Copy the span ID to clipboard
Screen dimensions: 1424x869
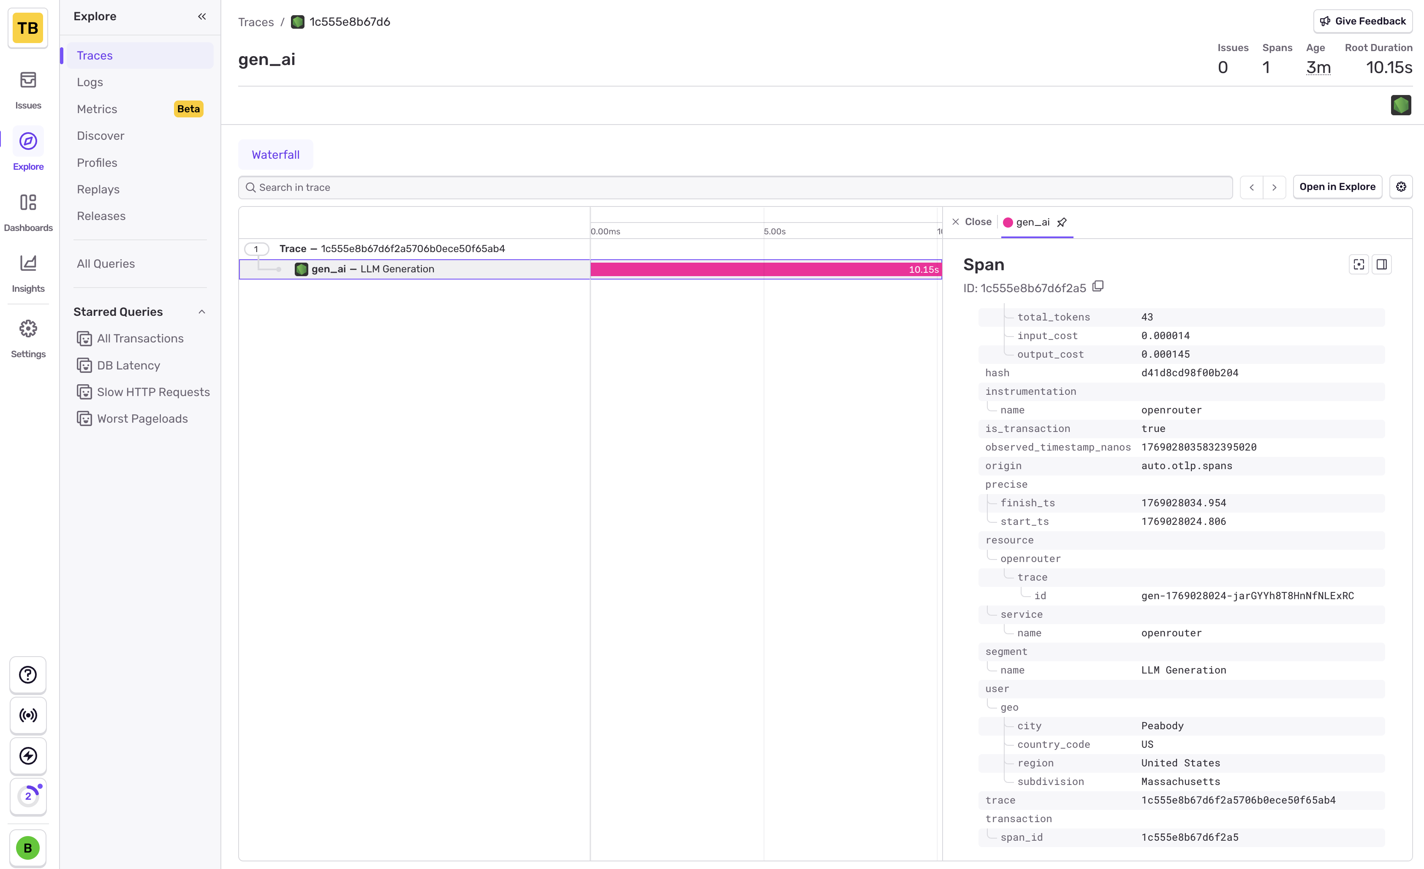click(1098, 287)
